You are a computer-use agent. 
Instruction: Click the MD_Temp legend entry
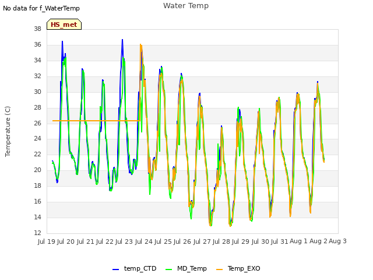tap(186, 268)
